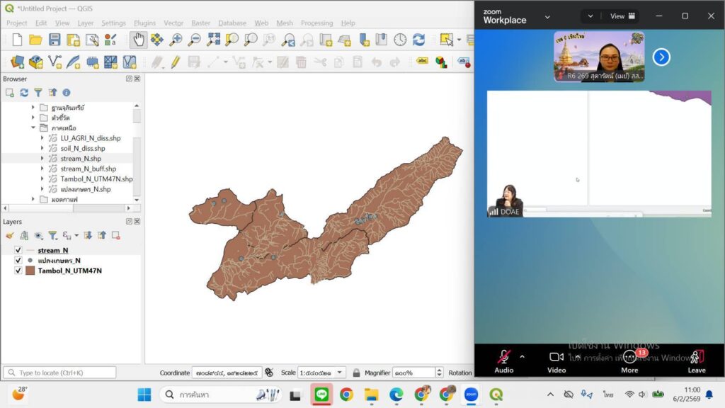Toggle visibility of the แปลงเกษตร_N layer

coord(18,260)
